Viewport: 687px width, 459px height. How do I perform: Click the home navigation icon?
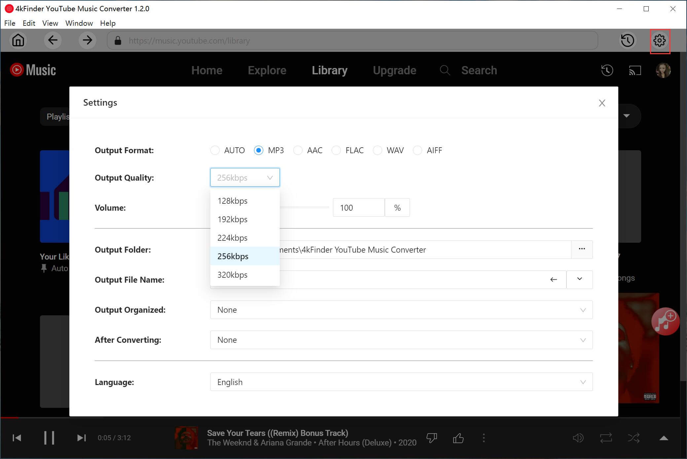(18, 40)
